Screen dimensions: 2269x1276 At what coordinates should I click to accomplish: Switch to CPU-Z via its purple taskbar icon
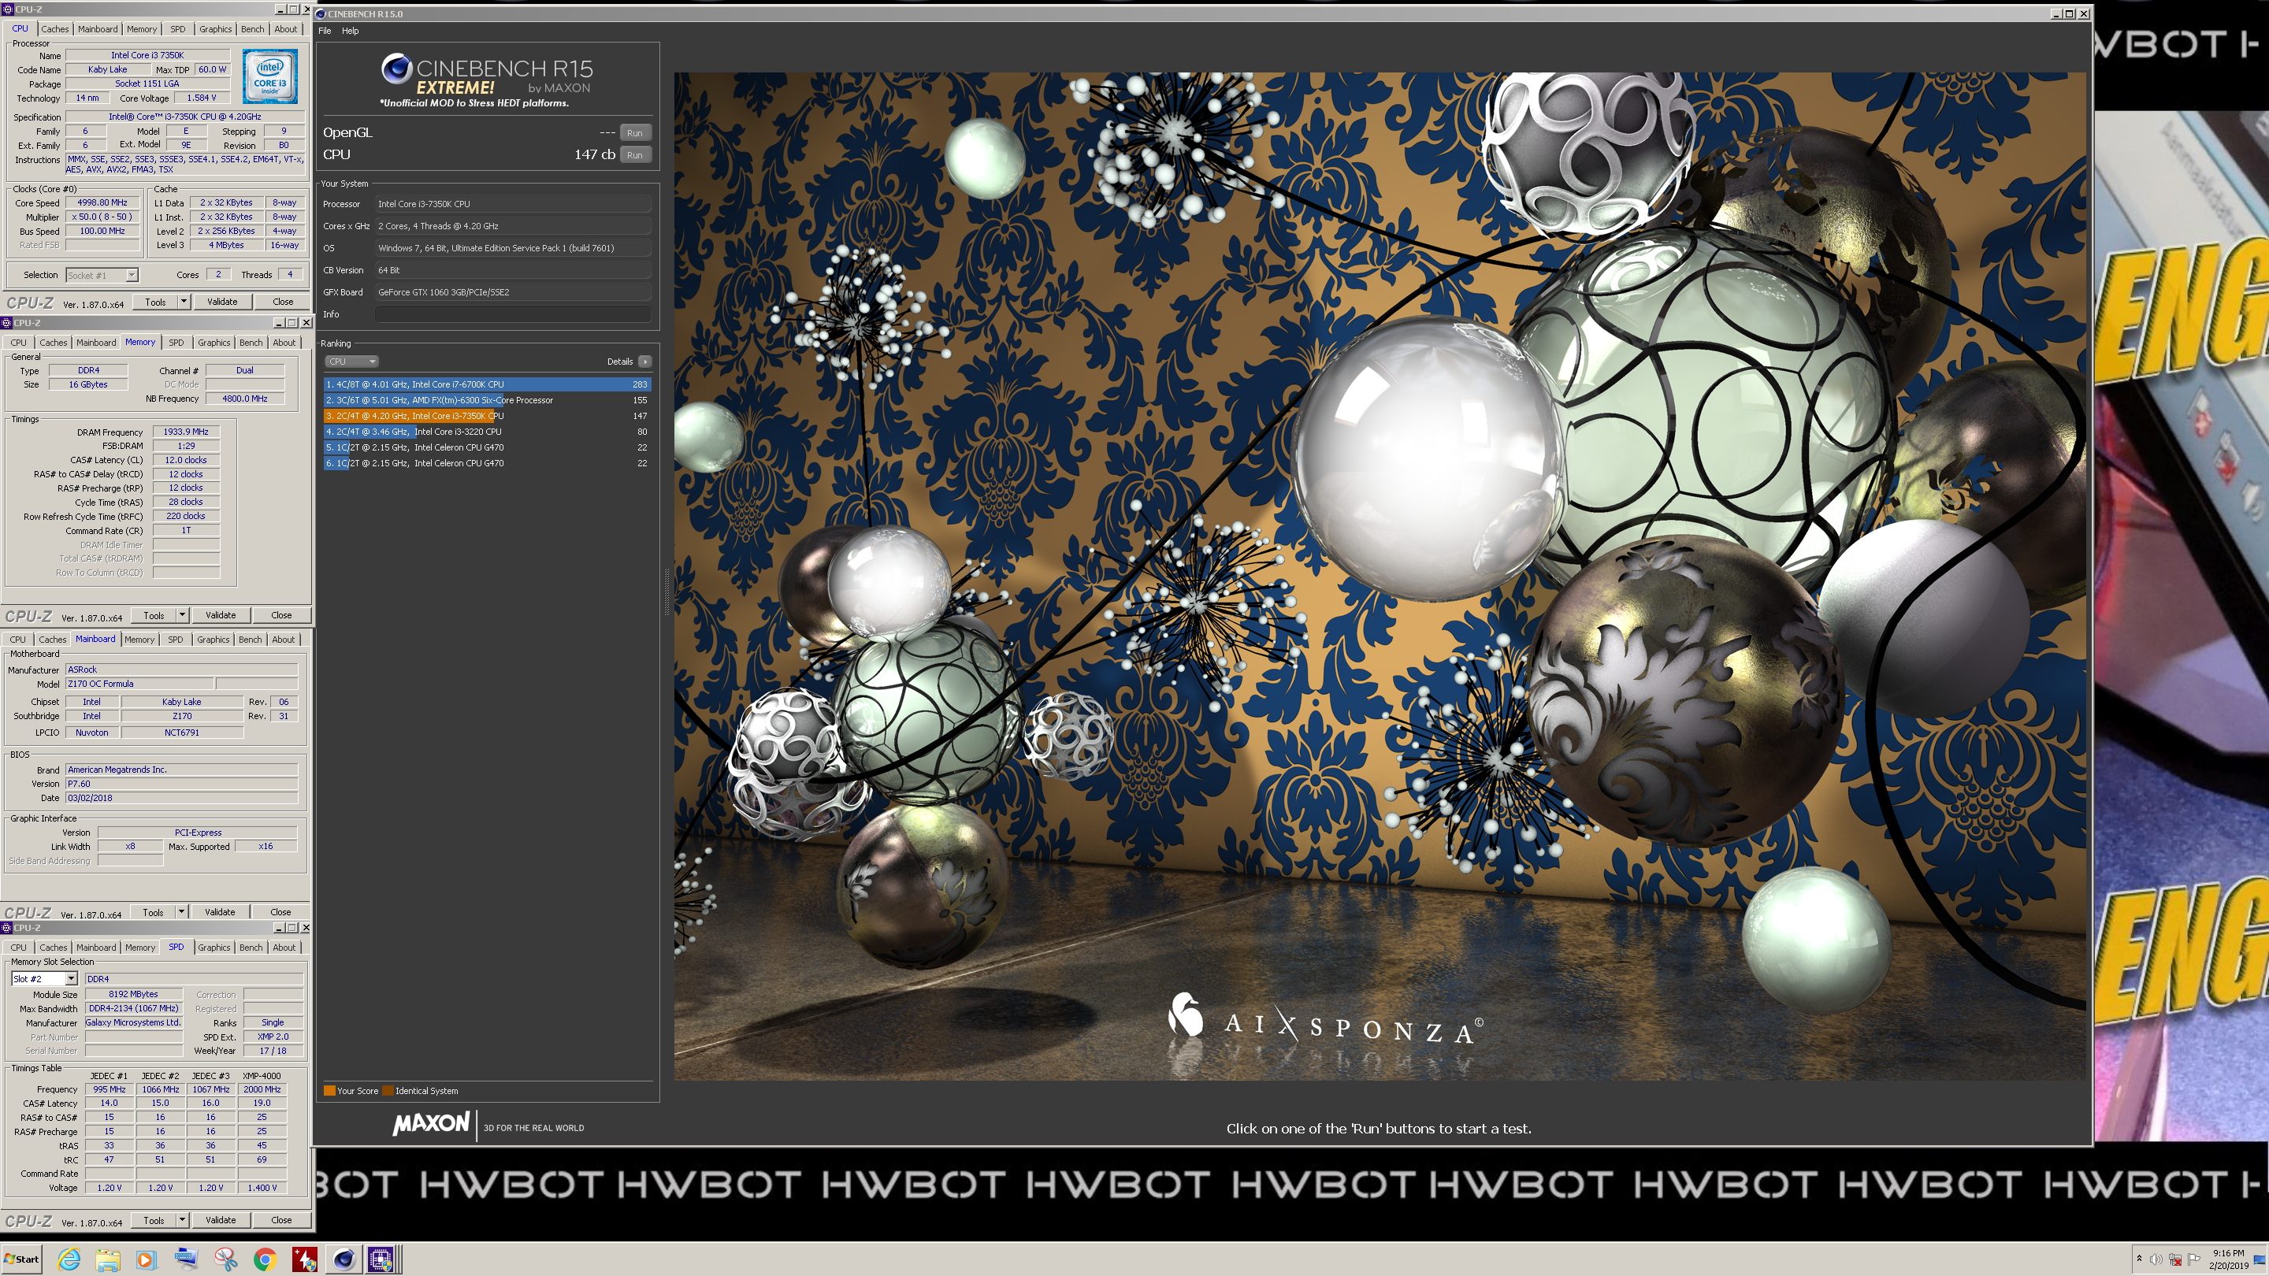[381, 1259]
